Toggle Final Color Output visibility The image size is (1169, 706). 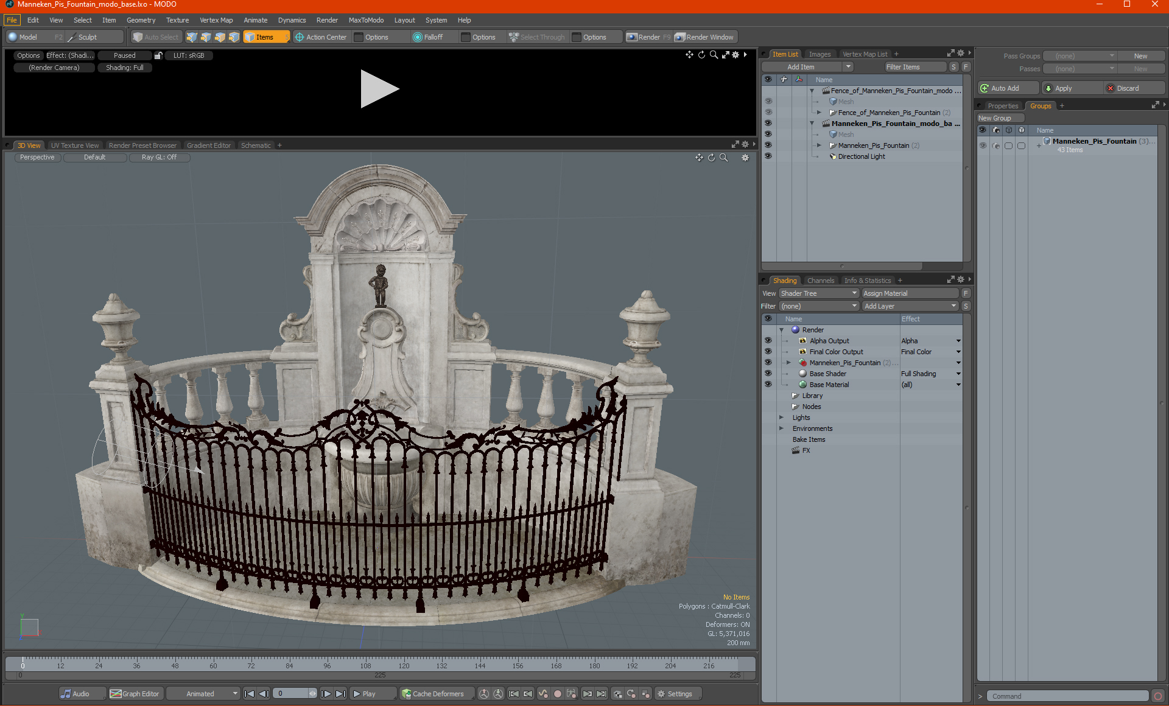click(x=768, y=352)
